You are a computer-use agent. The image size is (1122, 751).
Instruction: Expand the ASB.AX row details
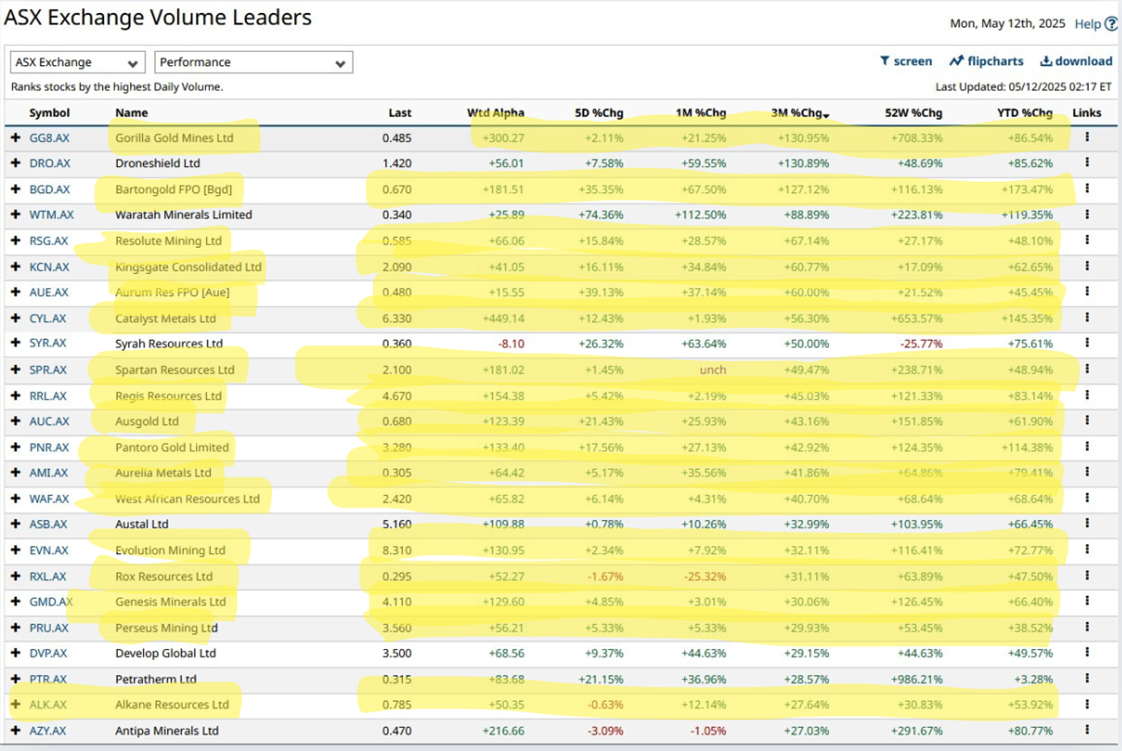point(15,524)
